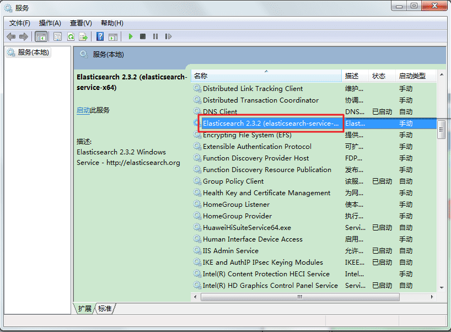Click the Export List toolbar icon
Image resolution: width=451 pixels, height=332 pixels.
[83, 36]
